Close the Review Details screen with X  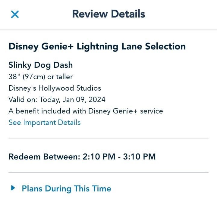(15, 14)
